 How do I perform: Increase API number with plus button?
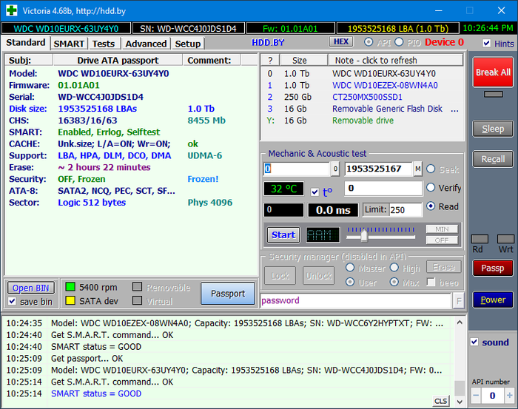pyautogui.click(x=509, y=395)
